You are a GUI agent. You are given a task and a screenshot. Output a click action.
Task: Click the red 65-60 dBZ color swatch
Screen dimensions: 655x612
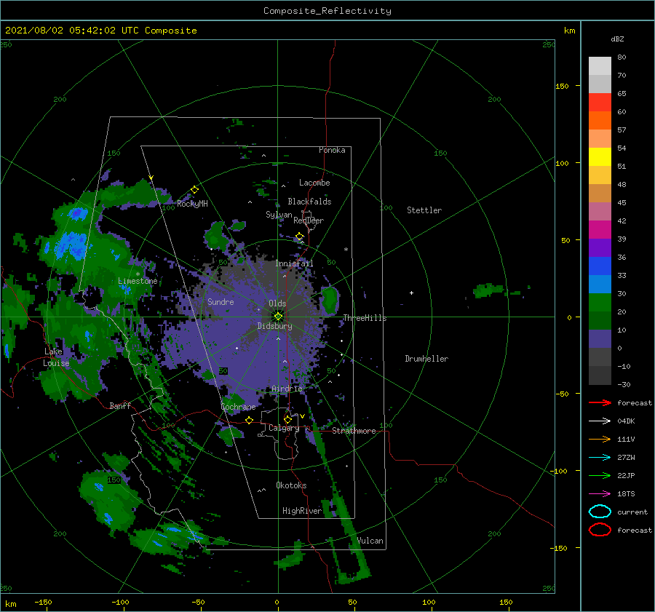(600, 103)
